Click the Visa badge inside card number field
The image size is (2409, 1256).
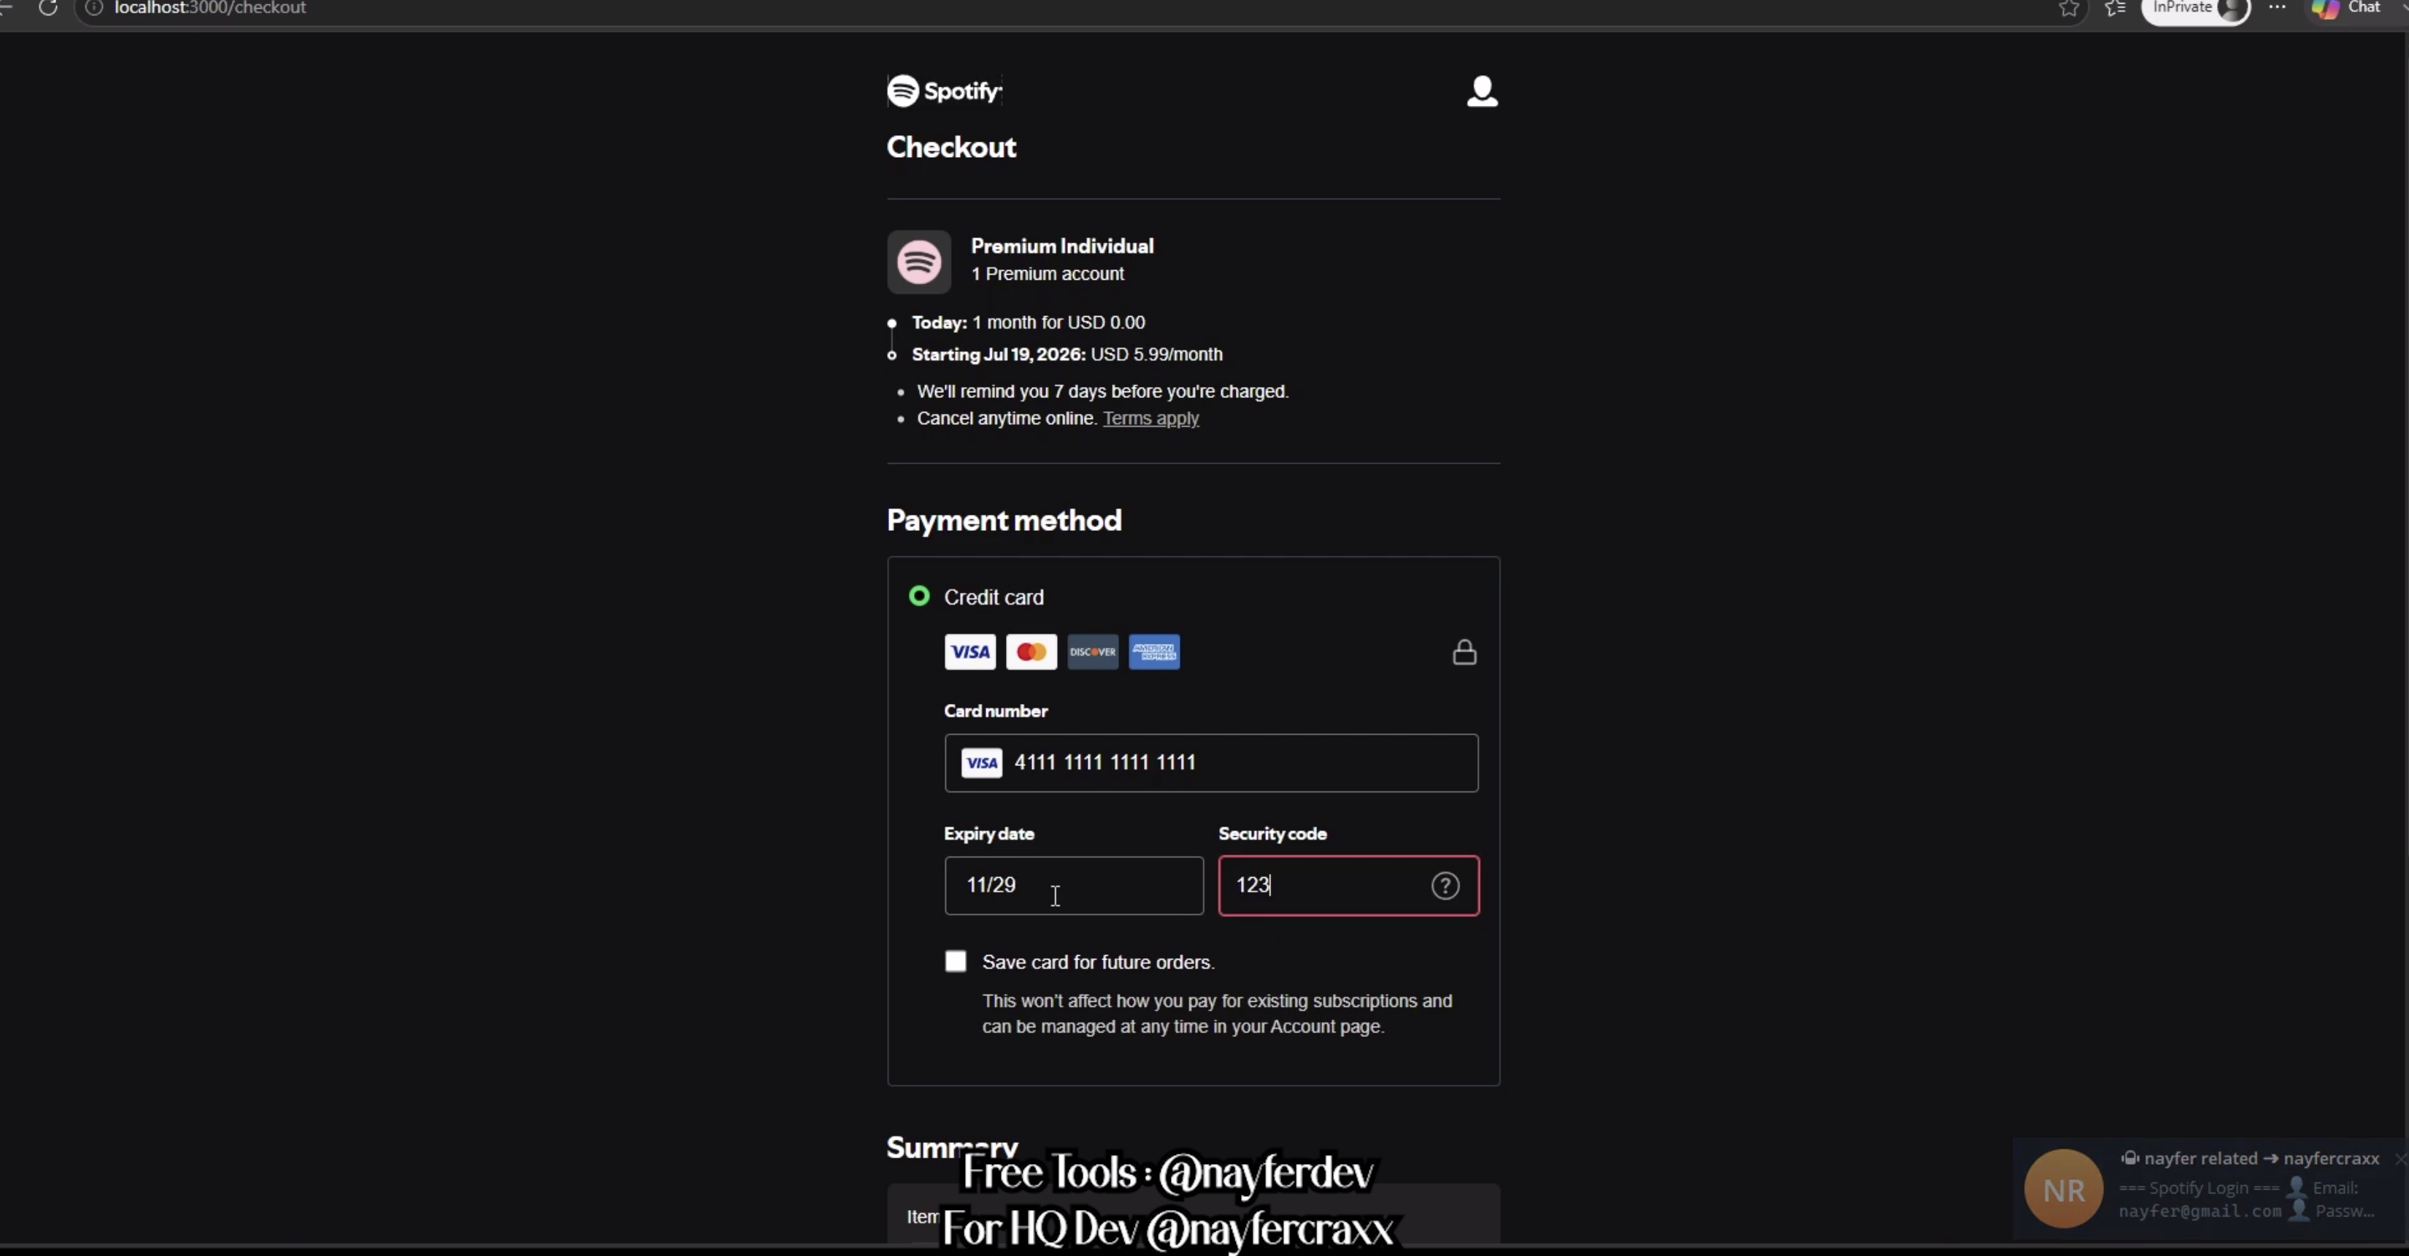(982, 763)
